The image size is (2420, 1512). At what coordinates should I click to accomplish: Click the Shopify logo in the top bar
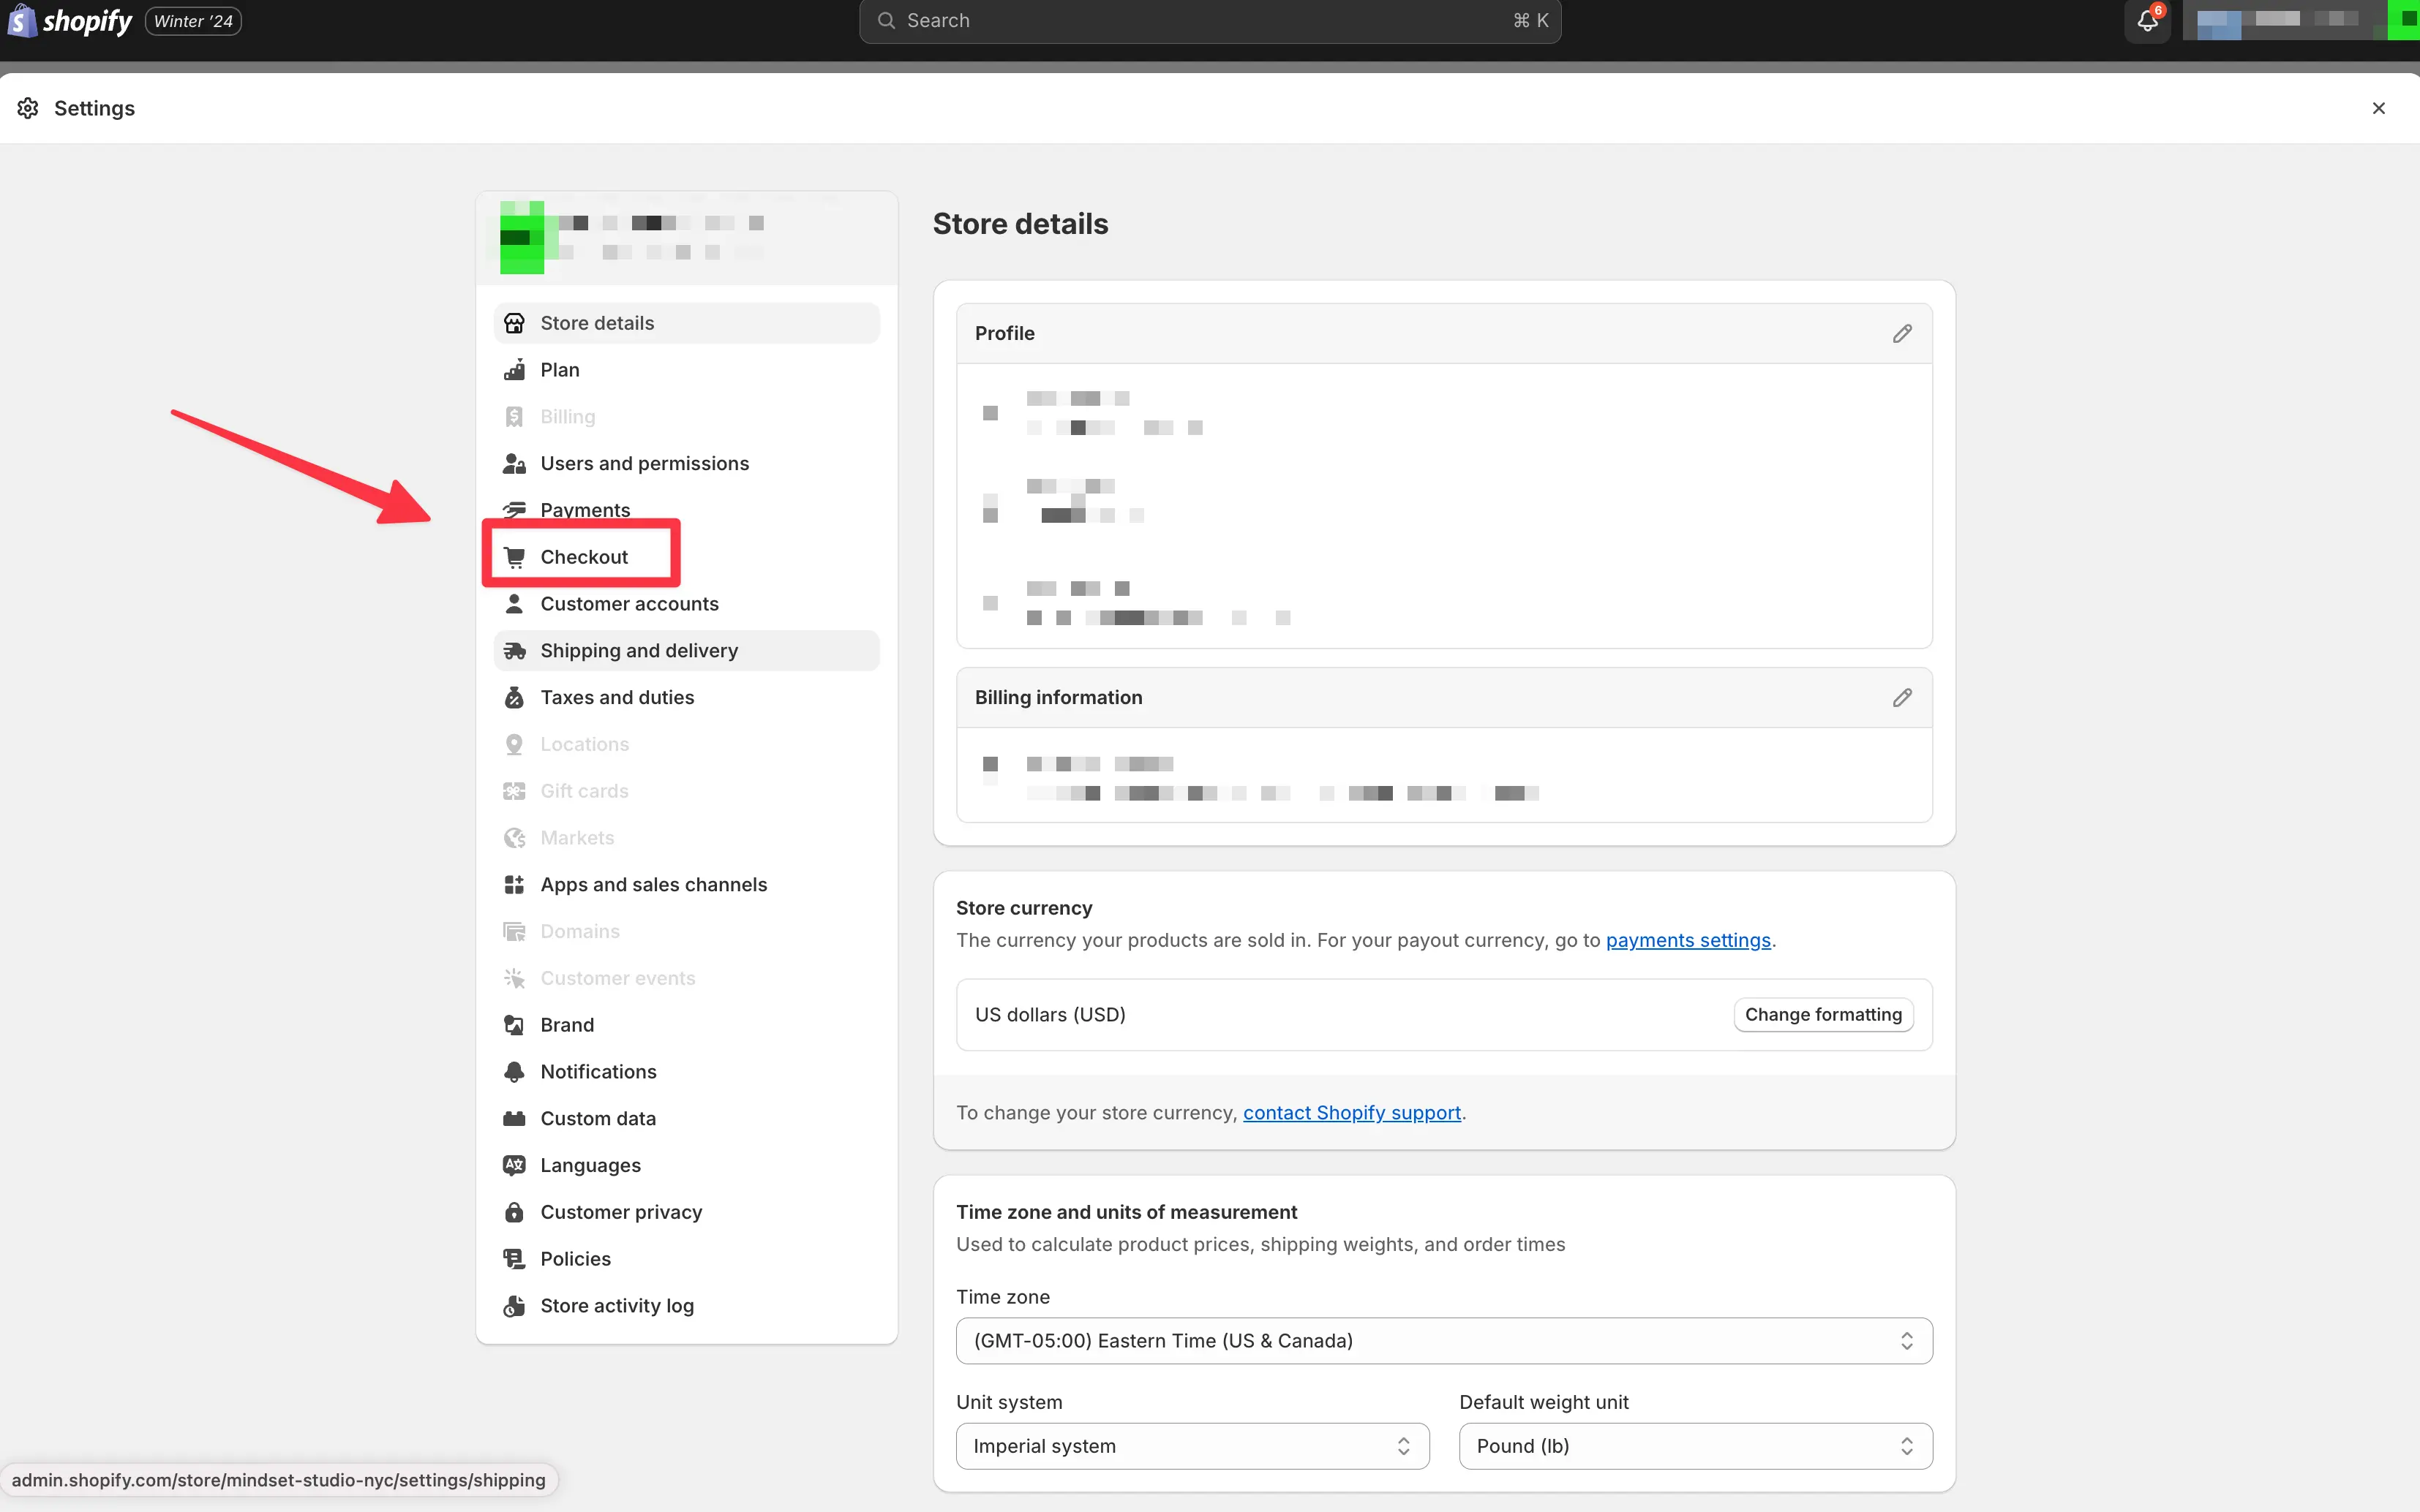pyautogui.click(x=70, y=21)
